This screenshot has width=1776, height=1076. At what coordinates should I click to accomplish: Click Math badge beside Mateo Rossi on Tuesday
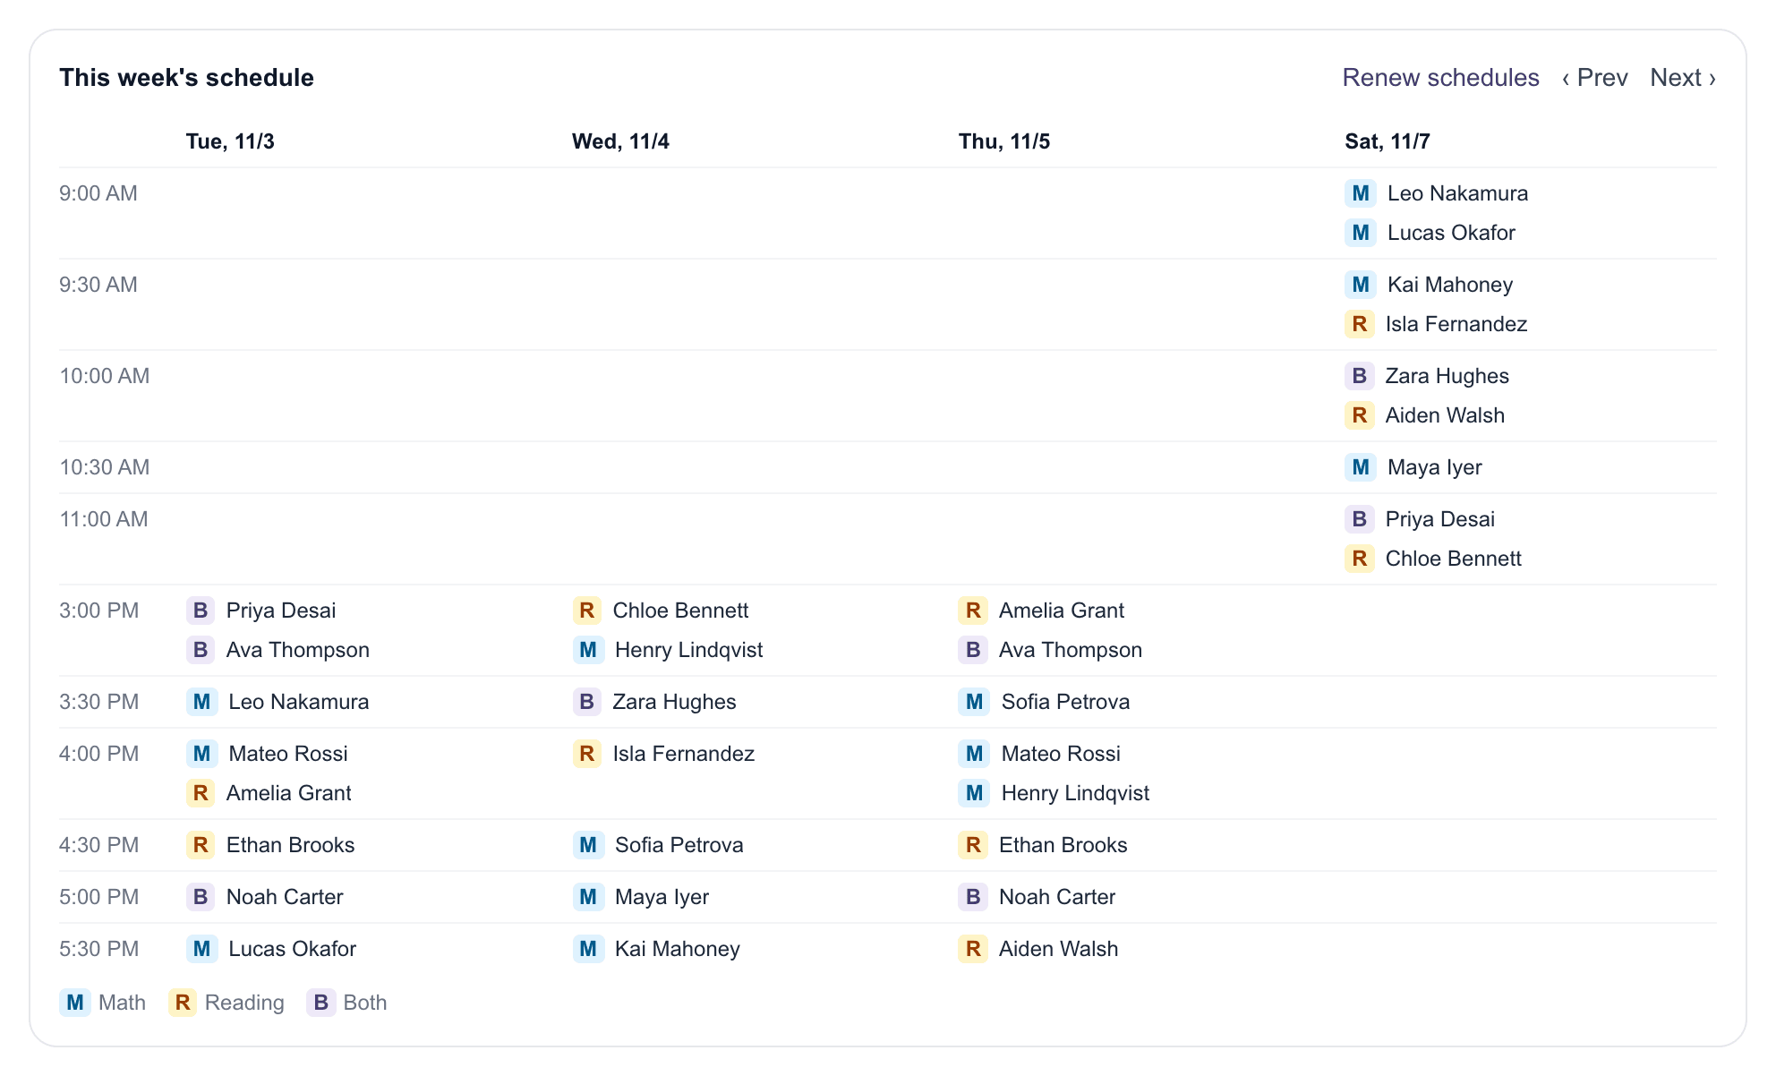(x=201, y=754)
